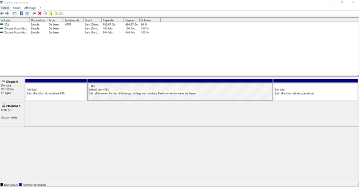Open the Fichier menu
Screen dimensions: 359x187
click(5, 8)
